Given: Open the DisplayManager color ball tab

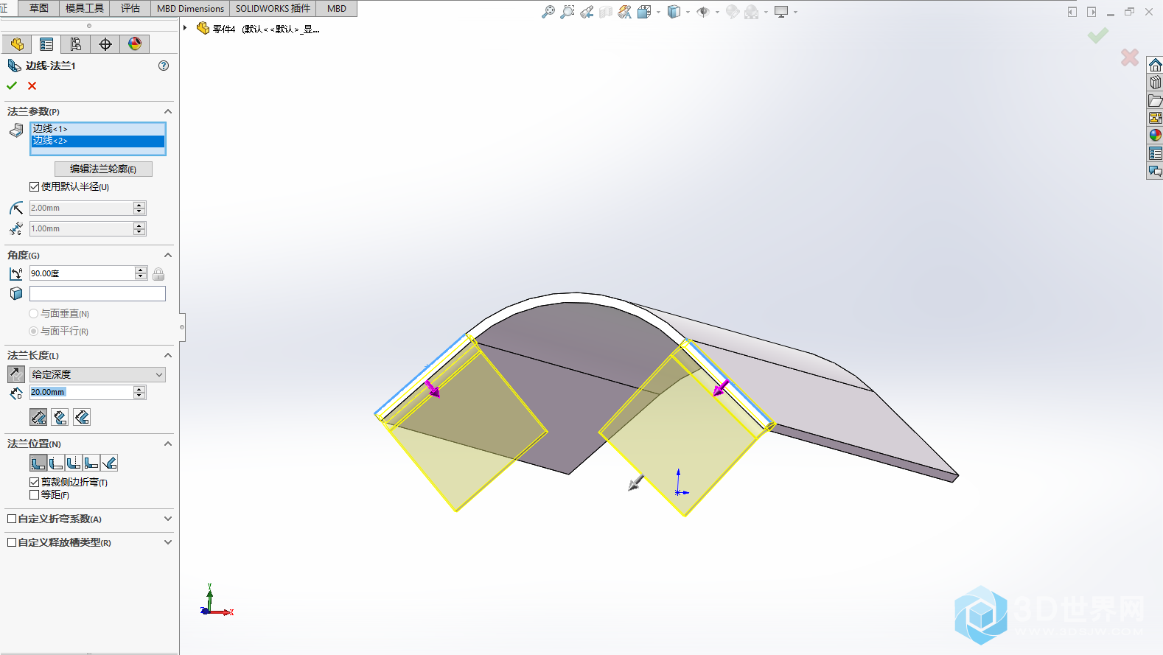Looking at the screenshot, I should (135, 44).
